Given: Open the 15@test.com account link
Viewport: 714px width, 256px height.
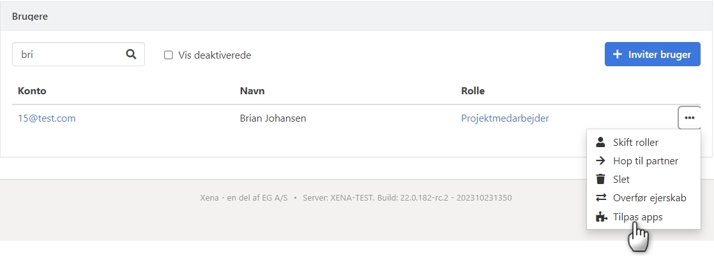Looking at the screenshot, I should [47, 118].
